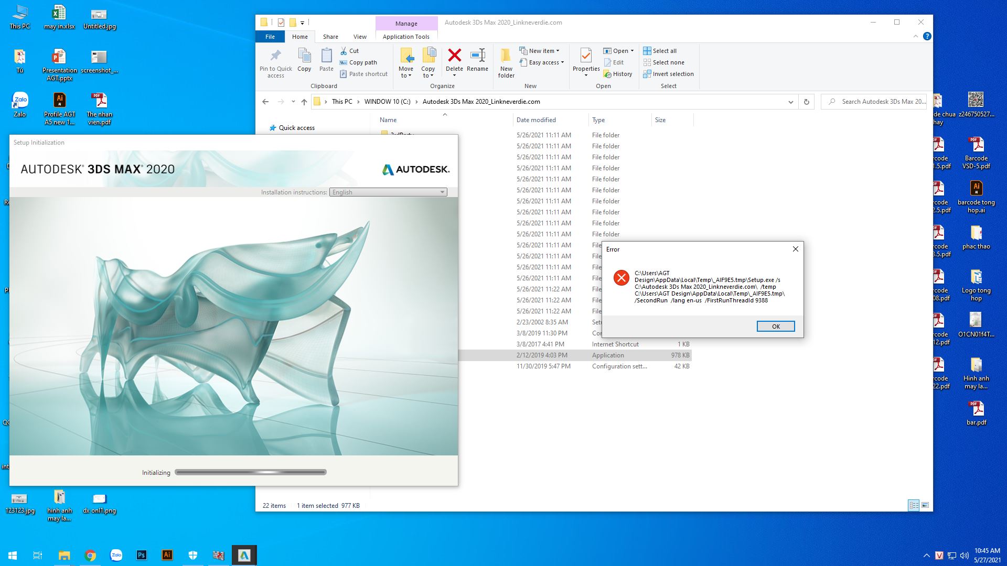The width and height of the screenshot is (1007, 566).
Task: Switch to the Share ribbon tab
Action: 330,37
